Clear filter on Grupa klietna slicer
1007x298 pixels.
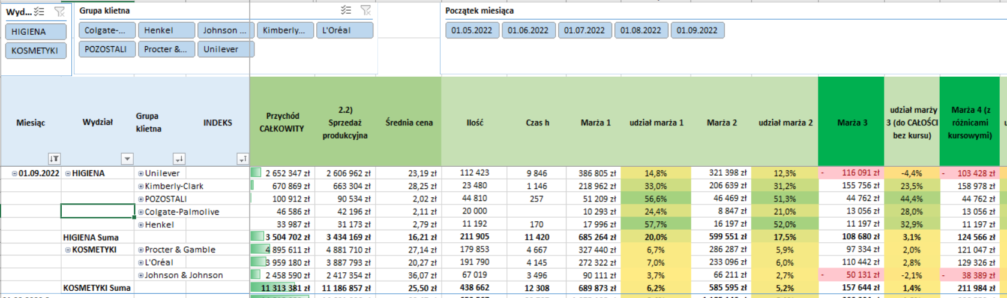click(365, 10)
